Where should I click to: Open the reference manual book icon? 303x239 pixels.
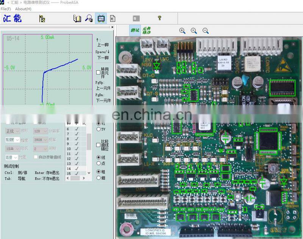(77, 18)
